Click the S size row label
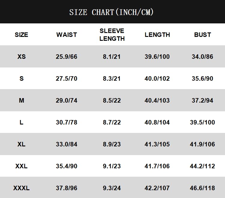This screenshot has height=198, width=225. click(x=21, y=79)
